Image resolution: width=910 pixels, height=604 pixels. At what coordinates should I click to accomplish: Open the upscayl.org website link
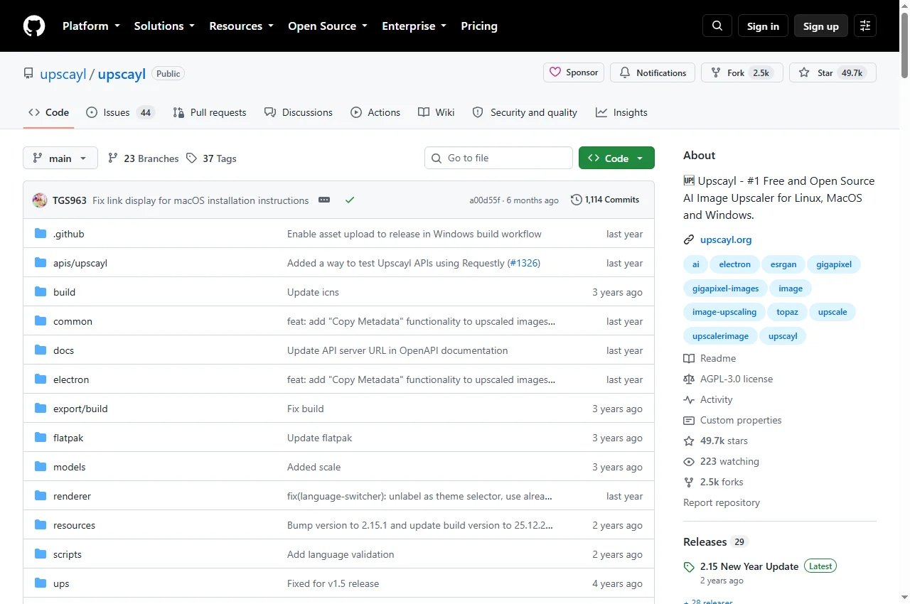(726, 239)
